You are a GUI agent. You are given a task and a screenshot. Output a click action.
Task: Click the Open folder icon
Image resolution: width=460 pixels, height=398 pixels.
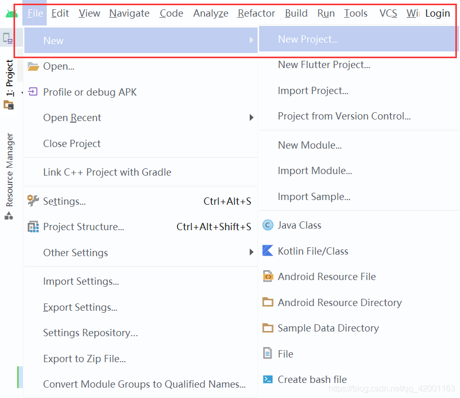pyautogui.click(x=33, y=67)
